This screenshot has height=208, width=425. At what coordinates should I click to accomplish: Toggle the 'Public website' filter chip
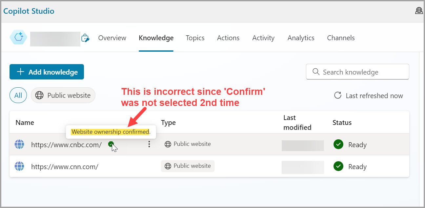pos(63,95)
